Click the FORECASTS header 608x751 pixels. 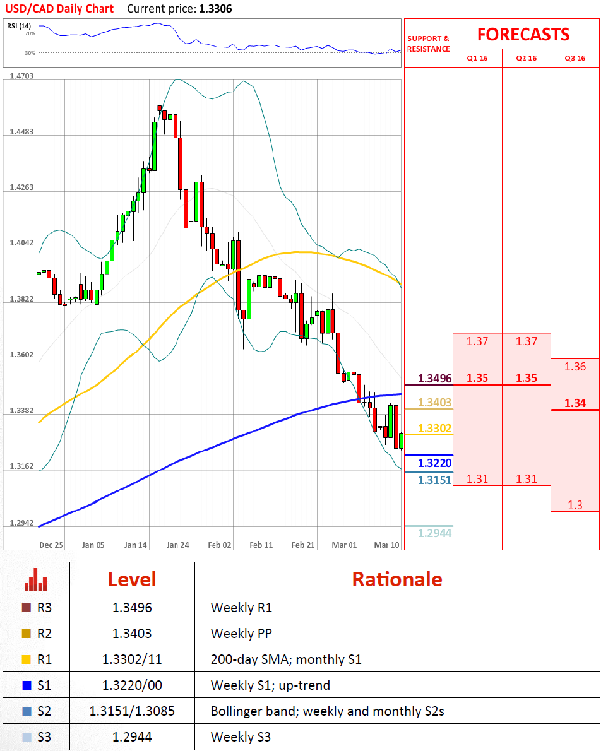(x=523, y=35)
